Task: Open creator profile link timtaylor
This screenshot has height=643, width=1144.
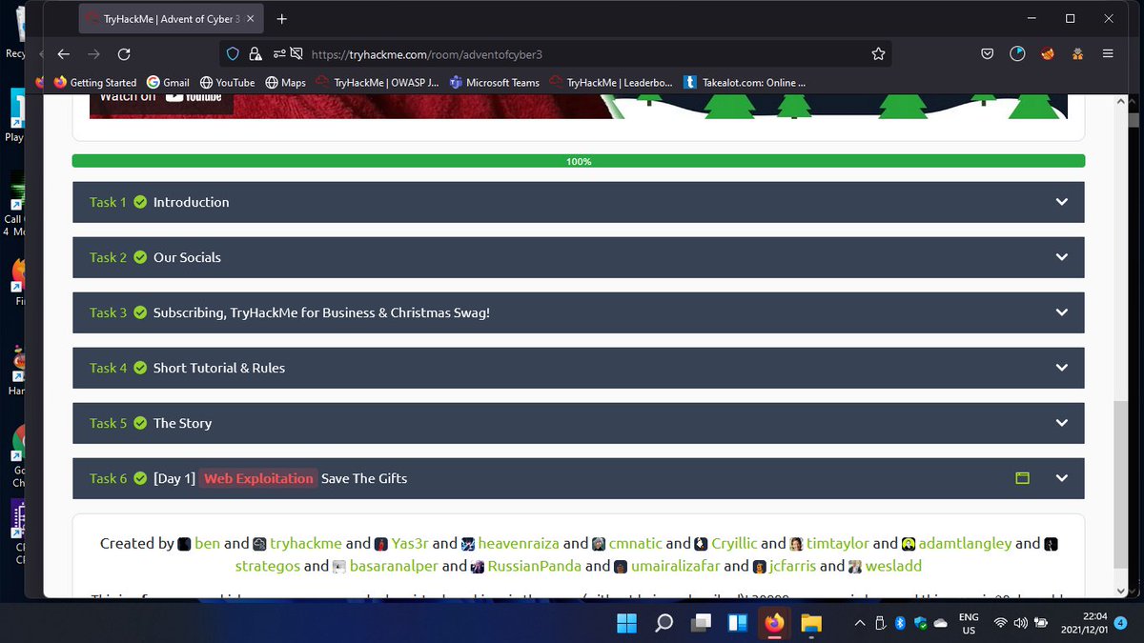Action: 838,543
